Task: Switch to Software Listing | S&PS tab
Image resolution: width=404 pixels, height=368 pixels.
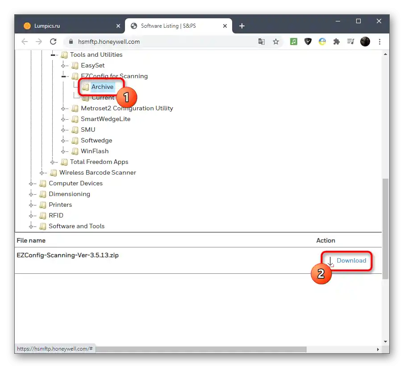Action: pyautogui.click(x=179, y=26)
